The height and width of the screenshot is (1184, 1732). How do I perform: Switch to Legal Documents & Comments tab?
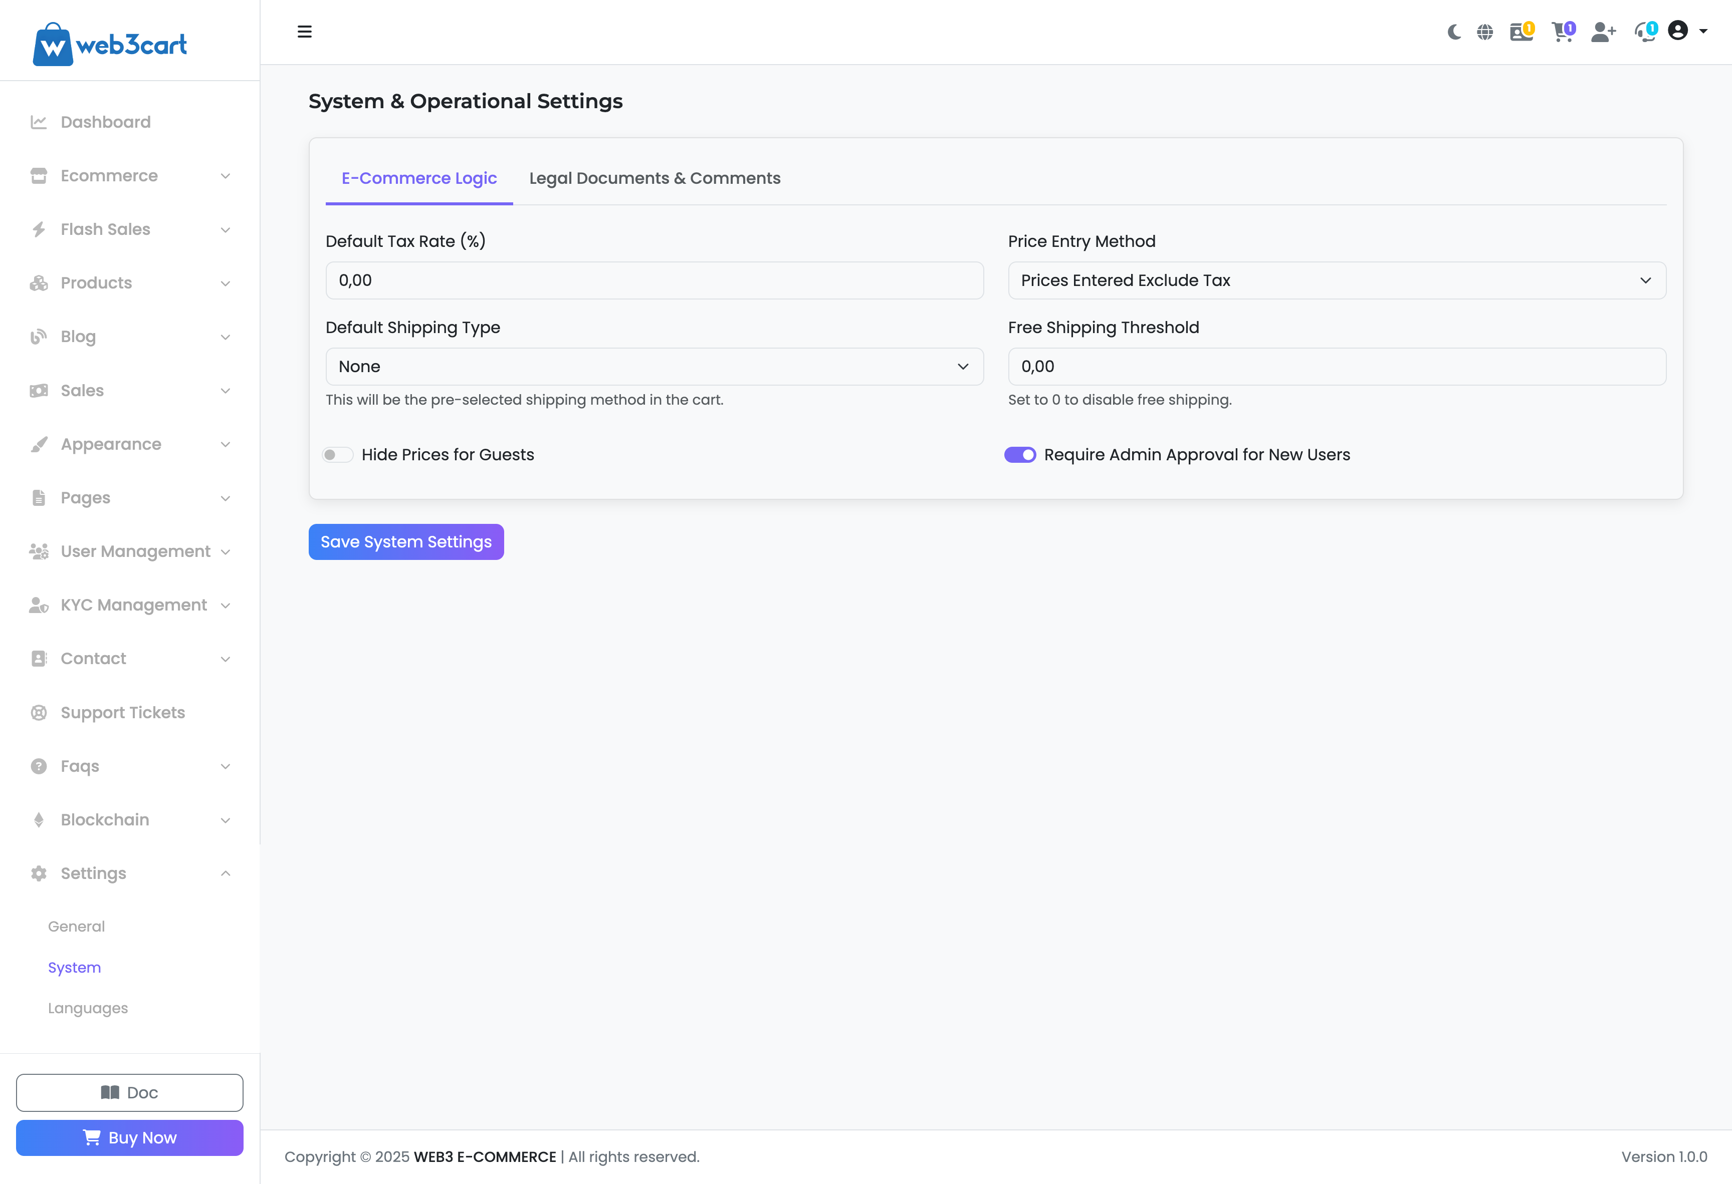655,179
